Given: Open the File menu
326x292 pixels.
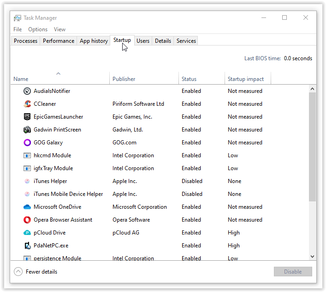Looking at the screenshot, I should (x=18, y=29).
